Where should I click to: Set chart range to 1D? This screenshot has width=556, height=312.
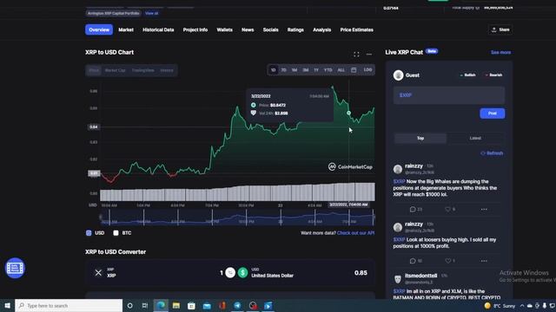273,70
